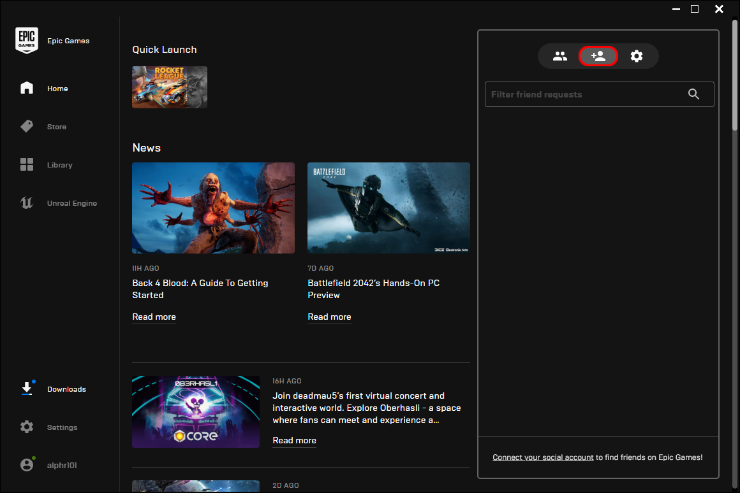Minimize the Epic Games launcher window

(676, 9)
